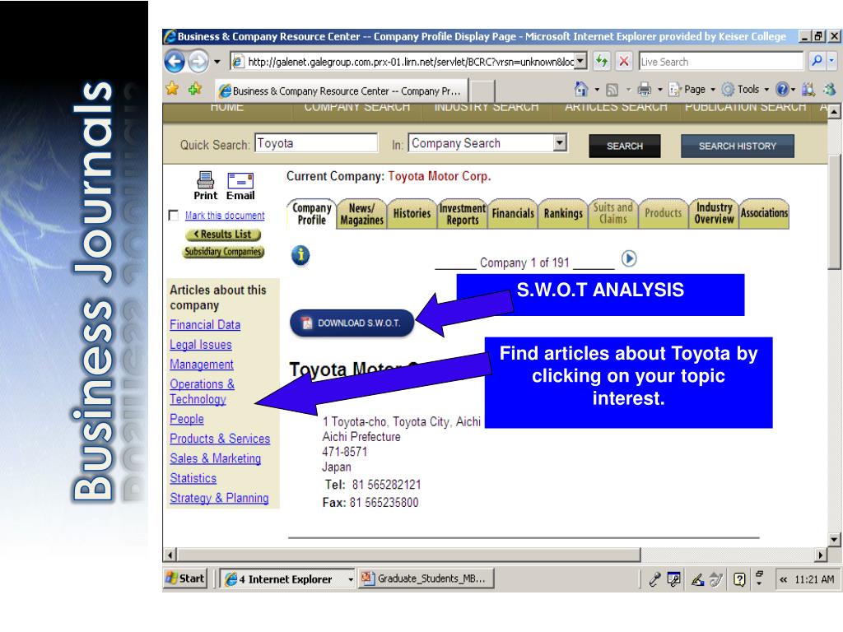Switch to the Histories tab
Viewport: 843px width, 632px height.
click(x=412, y=214)
